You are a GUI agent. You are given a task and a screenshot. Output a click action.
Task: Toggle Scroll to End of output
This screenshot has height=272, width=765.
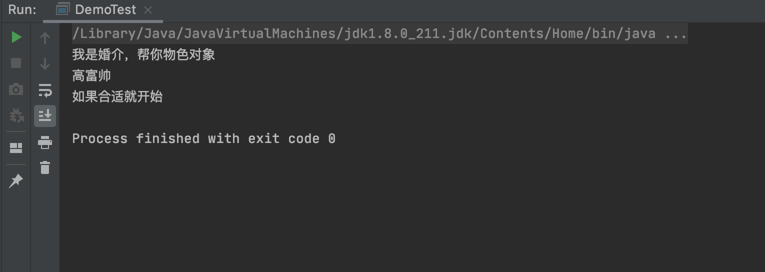point(45,115)
